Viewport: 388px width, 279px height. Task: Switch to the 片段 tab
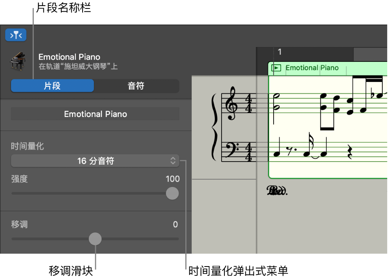(52, 86)
